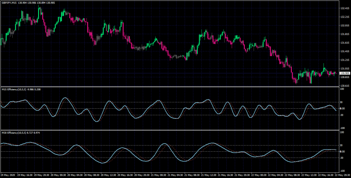Click the 100 scale label in M30 Efficiency panel
Screen dimensions: 351x178
click(x=342, y=132)
